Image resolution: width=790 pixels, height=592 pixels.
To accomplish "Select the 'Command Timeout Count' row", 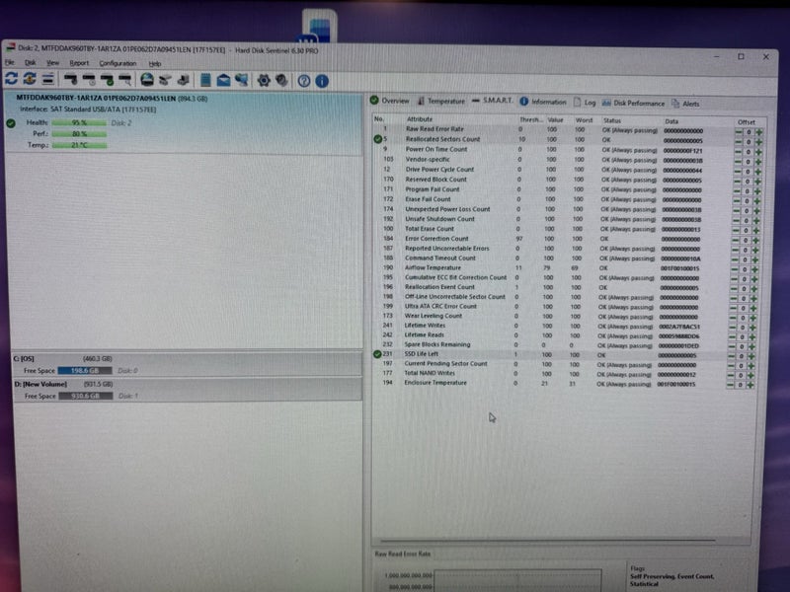I will pos(563,259).
